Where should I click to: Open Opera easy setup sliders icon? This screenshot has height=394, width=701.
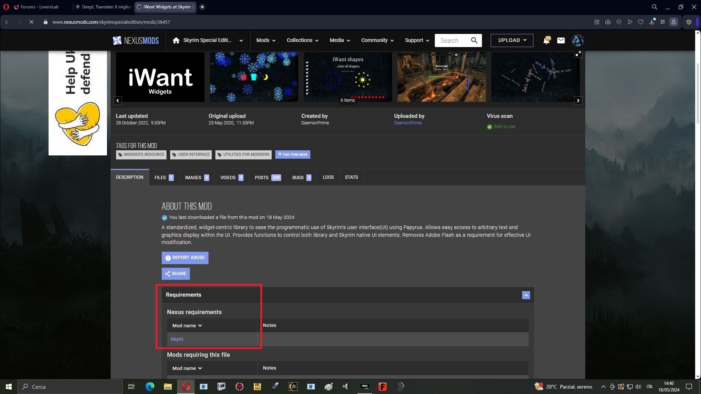coord(663,22)
